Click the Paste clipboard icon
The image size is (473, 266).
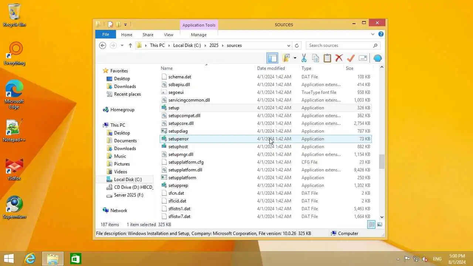327,58
